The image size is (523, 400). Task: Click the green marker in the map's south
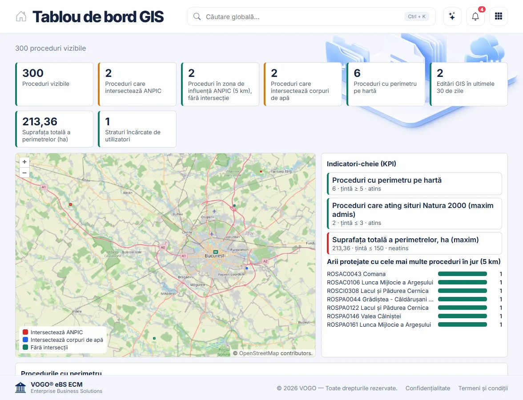click(154, 338)
